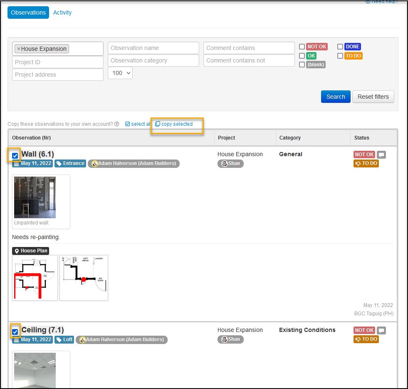Click the Loft tag on Ceiling observation
This screenshot has width=408, height=389.
coord(64,339)
